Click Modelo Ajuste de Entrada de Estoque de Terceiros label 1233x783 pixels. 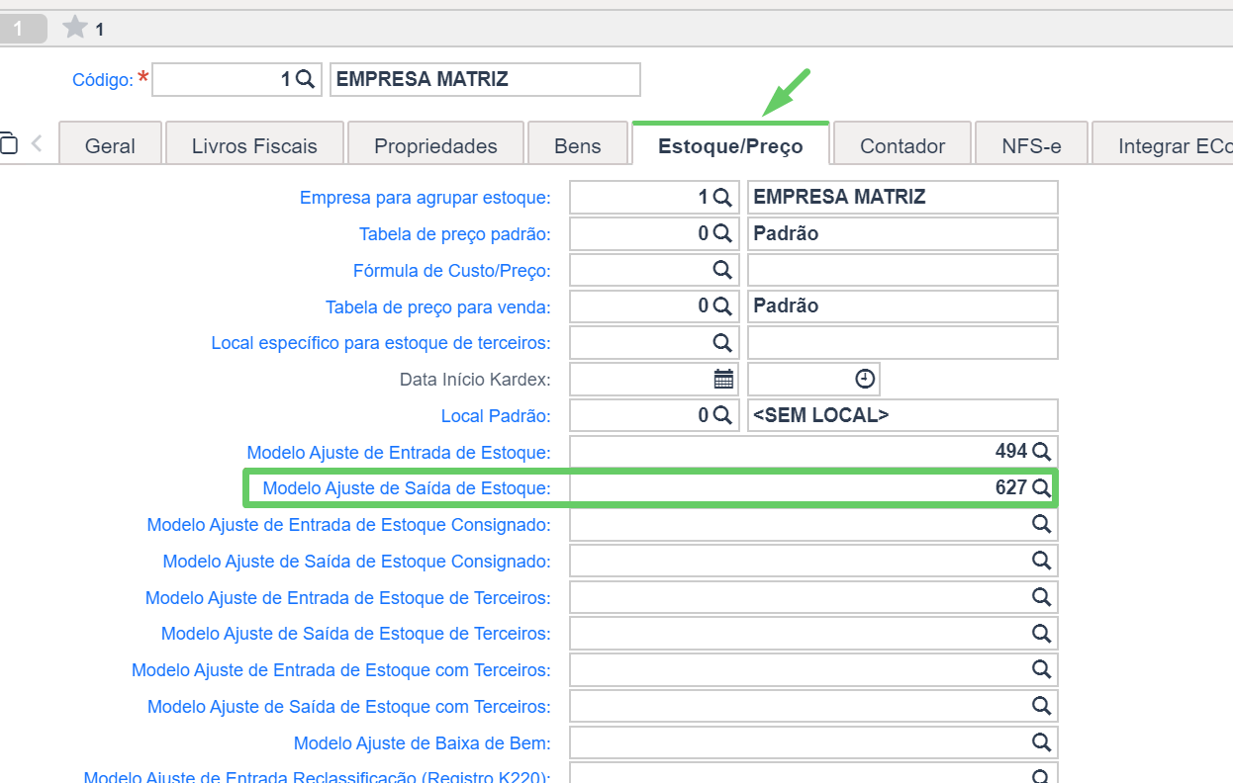[x=348, y=597]
